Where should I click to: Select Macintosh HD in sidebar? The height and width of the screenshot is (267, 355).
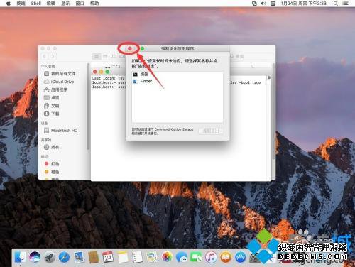point(64,131)
